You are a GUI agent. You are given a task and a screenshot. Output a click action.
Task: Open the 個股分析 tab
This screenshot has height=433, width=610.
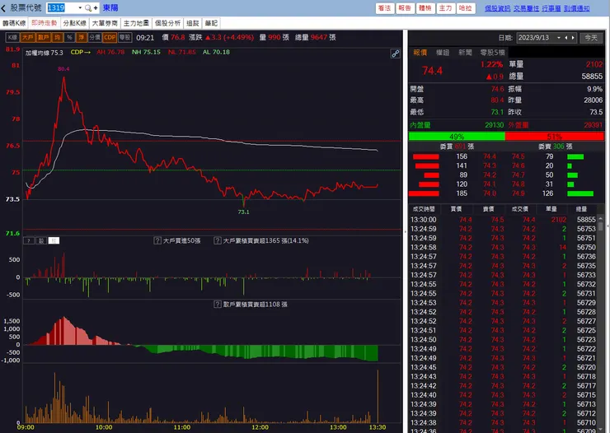coord(167,23)
